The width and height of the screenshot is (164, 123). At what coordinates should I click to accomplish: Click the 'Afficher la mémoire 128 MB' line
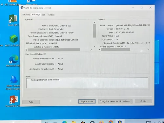coord(47,47)
